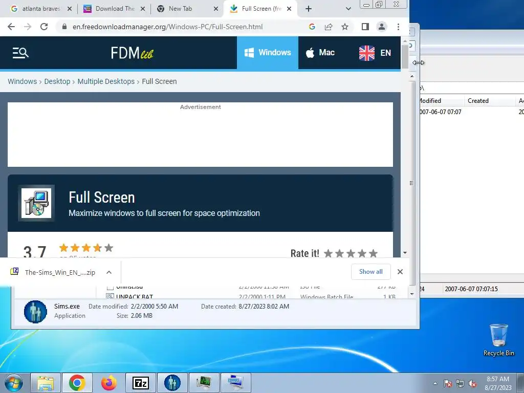Image resolution: width=524 pixels, height=393 pixels.
Task: Open the Chrome side panel
Action: [x=365, y=27]
